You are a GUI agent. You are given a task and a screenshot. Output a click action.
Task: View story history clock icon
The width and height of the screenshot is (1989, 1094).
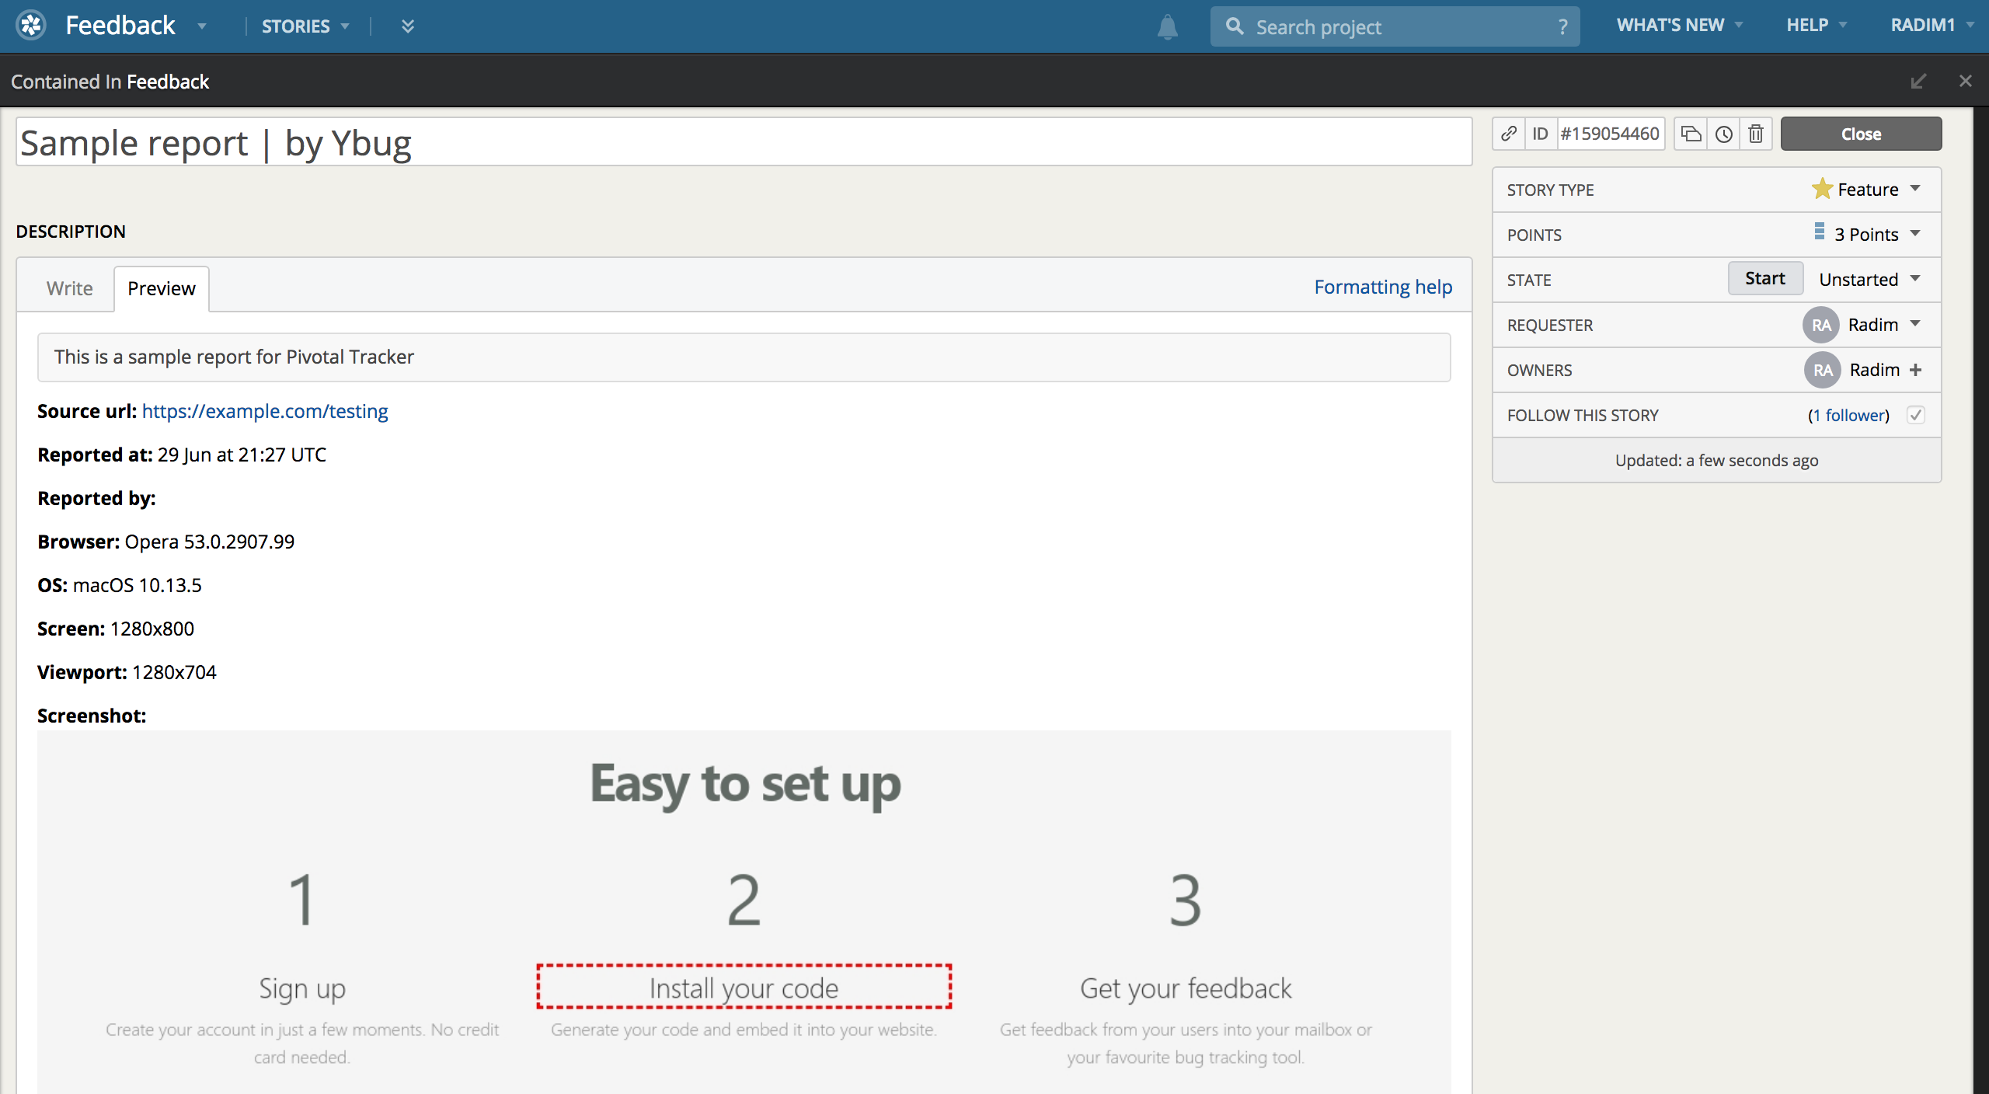1723,134
